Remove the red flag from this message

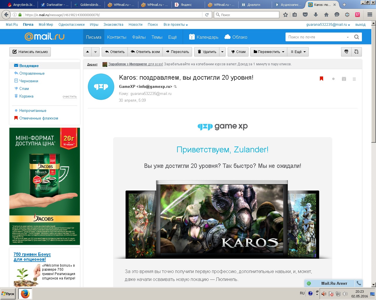point(321,79)
